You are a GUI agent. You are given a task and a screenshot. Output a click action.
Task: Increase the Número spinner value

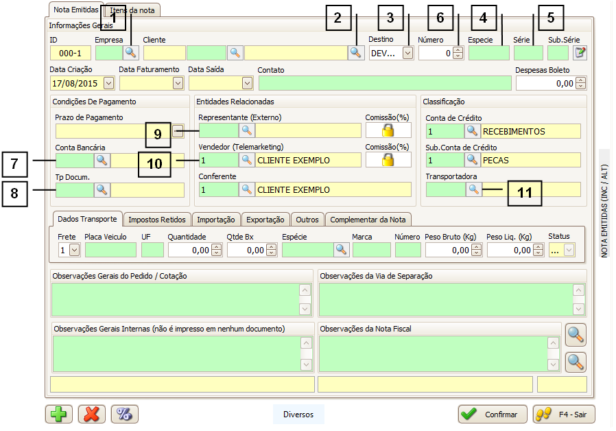(458, 49)
